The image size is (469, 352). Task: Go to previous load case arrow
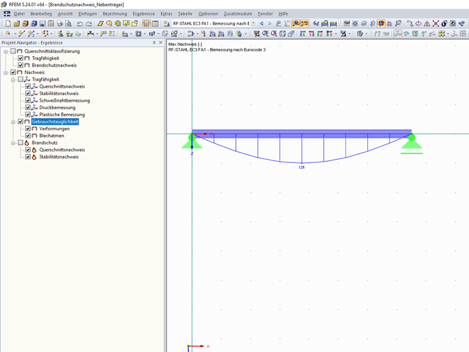[262, 23]
